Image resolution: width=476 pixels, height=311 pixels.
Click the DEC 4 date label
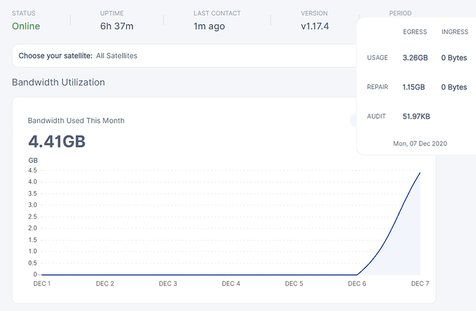231,283
